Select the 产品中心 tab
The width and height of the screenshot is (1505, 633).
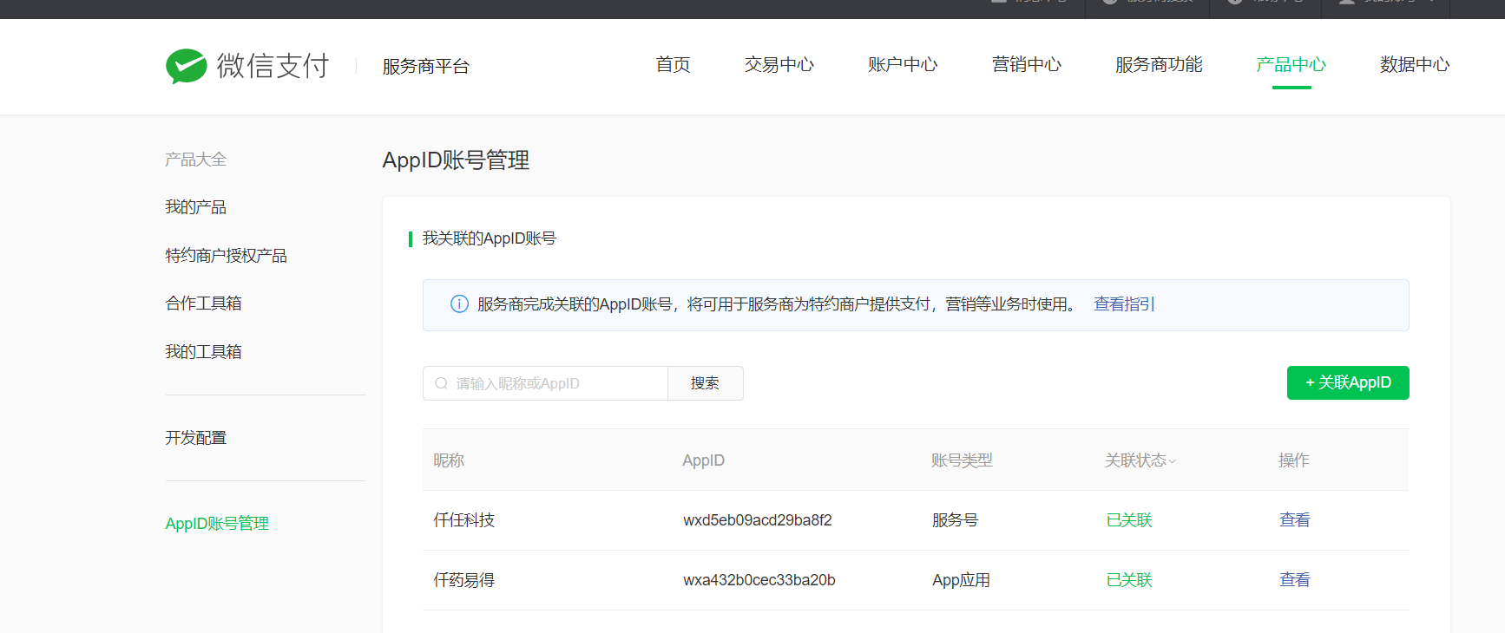click(x=1291, y=65)
